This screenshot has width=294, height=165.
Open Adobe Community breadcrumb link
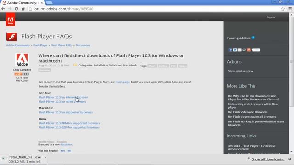pyautogui.click(x=18, y=45)
